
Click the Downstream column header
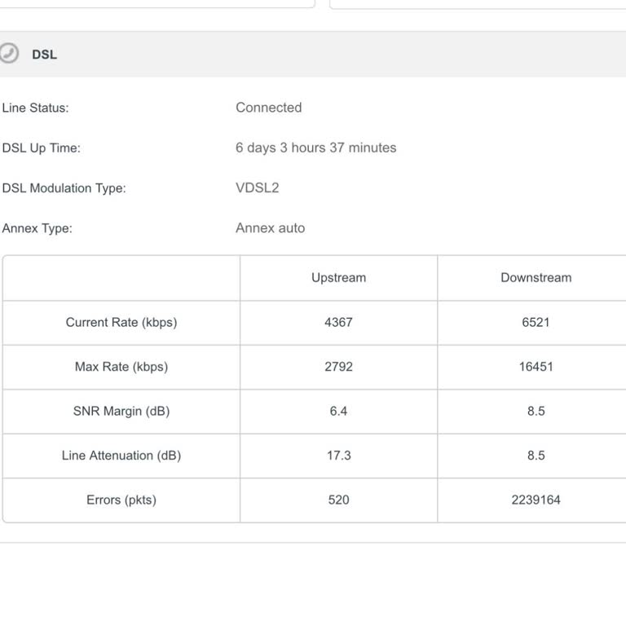click(536, 278)
